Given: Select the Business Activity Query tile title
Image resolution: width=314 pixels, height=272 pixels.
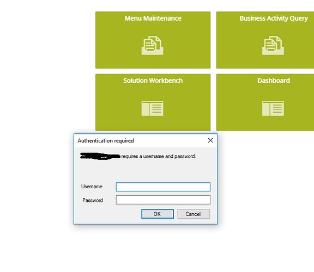Looking at the screenshot, I should coord(274,18).
